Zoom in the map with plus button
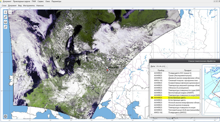 pos(5,12)
